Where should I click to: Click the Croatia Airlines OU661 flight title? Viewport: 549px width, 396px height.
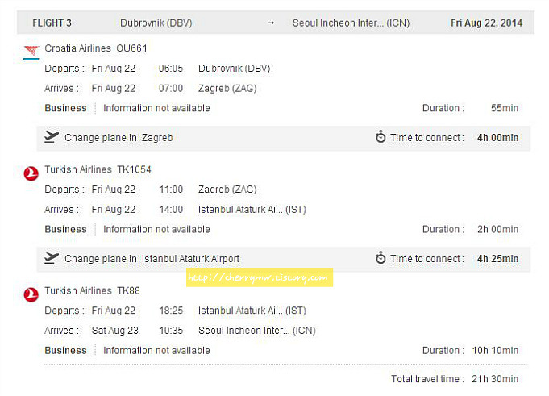coord(96,48)
